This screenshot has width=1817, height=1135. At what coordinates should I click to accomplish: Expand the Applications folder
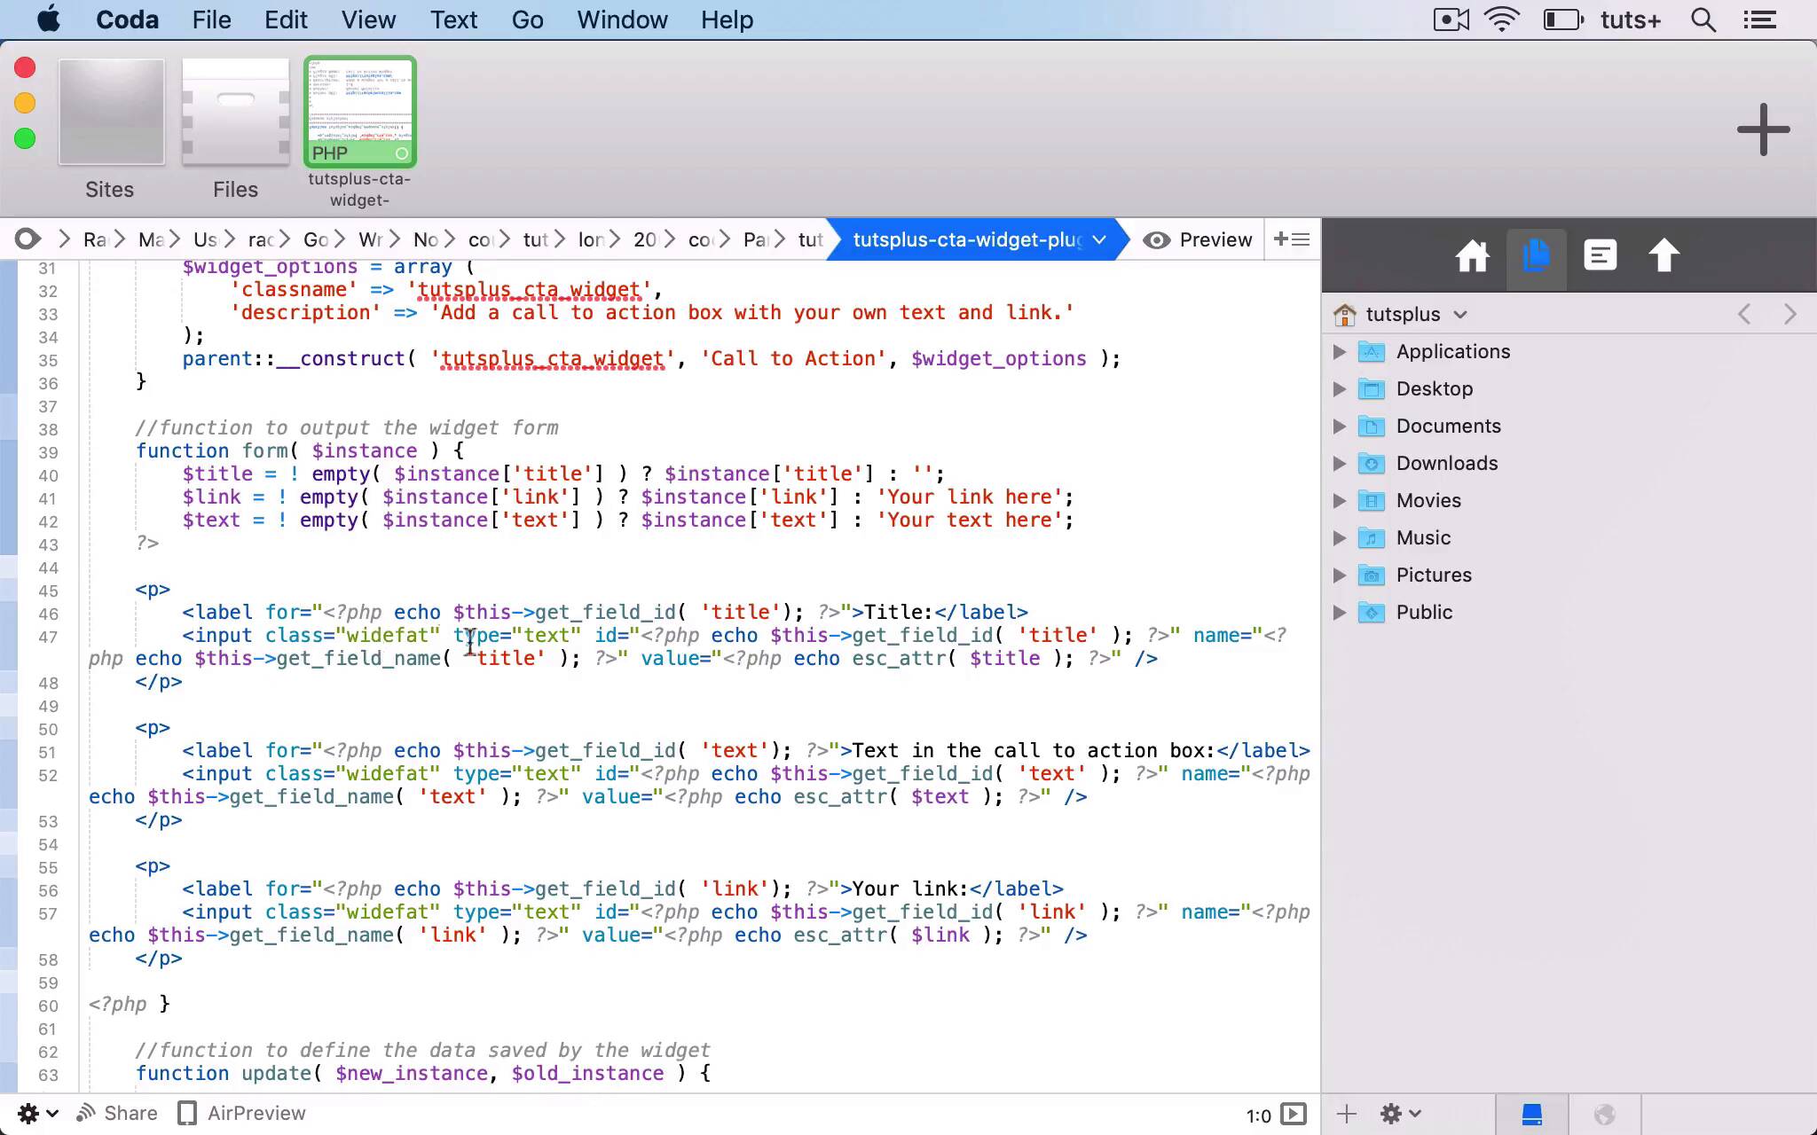(1340, 352)
